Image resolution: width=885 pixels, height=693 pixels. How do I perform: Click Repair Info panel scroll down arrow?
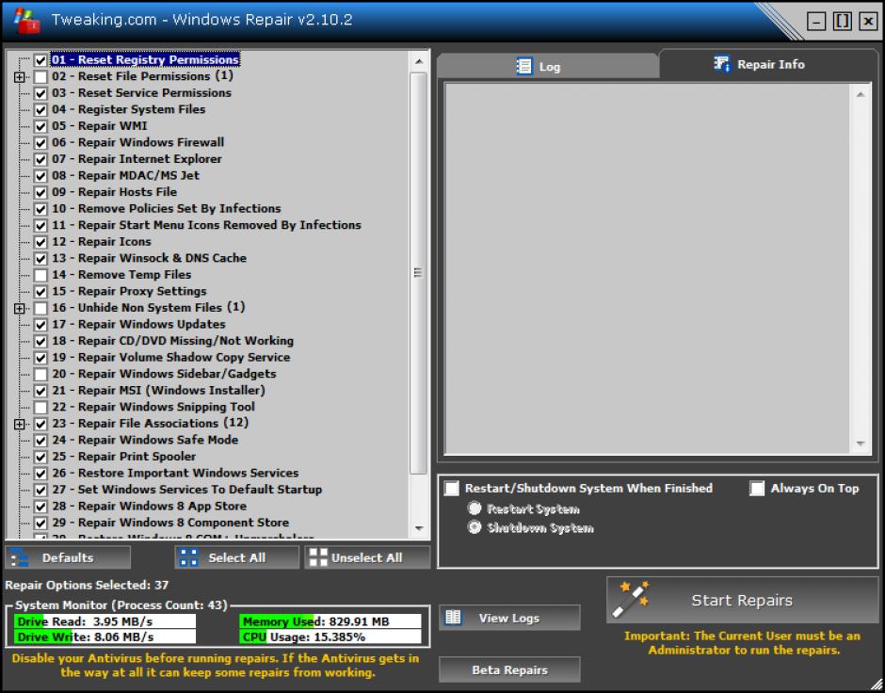click(x=861, y=443)
